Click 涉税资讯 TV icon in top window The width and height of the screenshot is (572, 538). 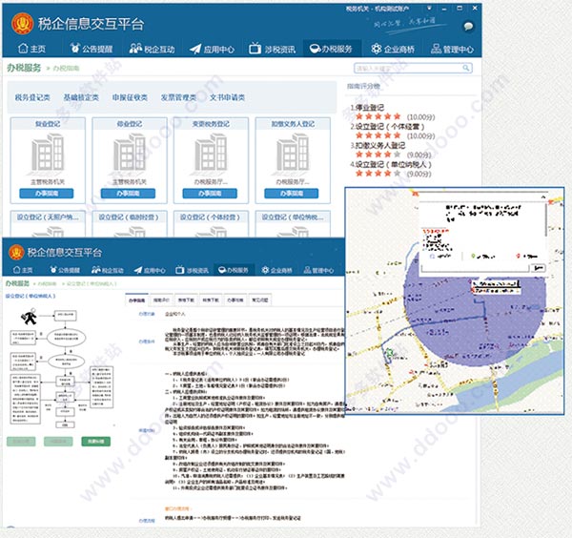[255, 48]
